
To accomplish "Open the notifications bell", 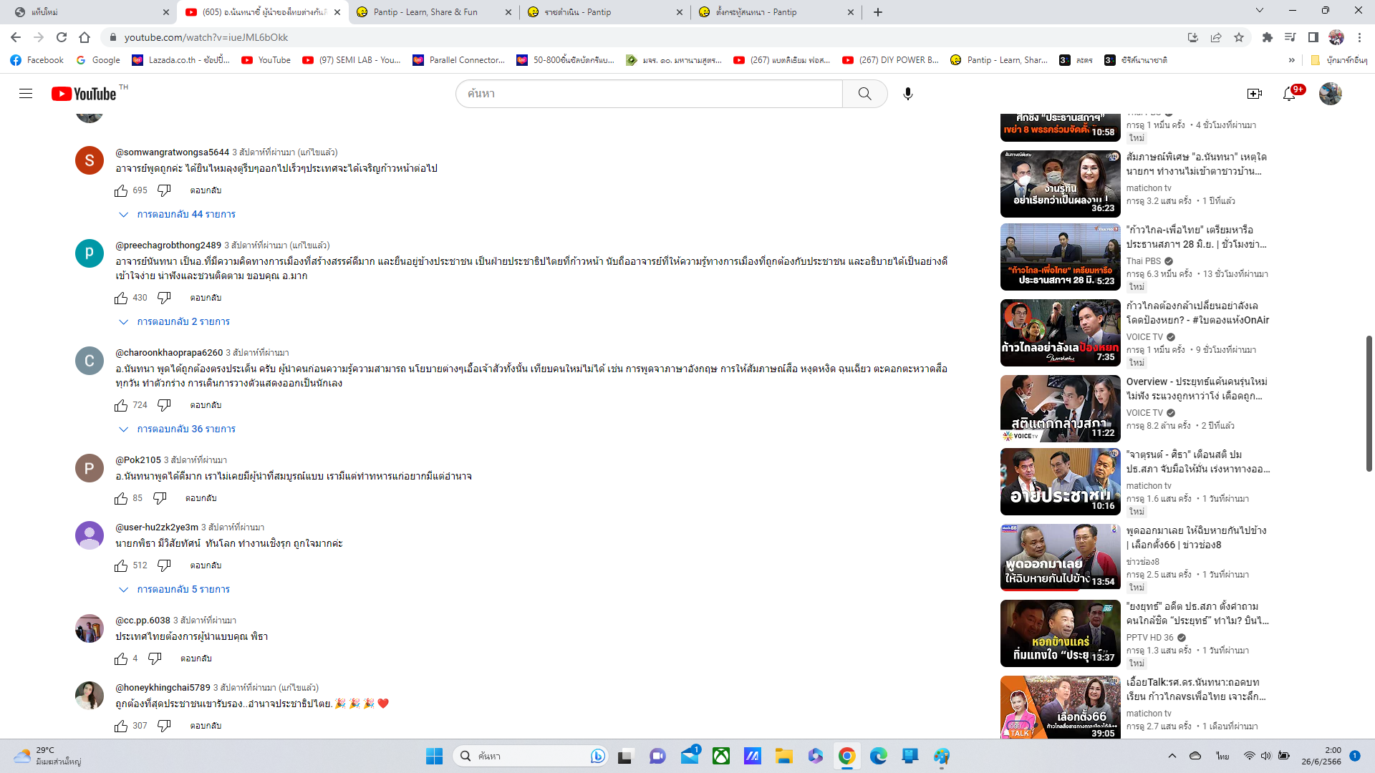I will [1289, 94].
